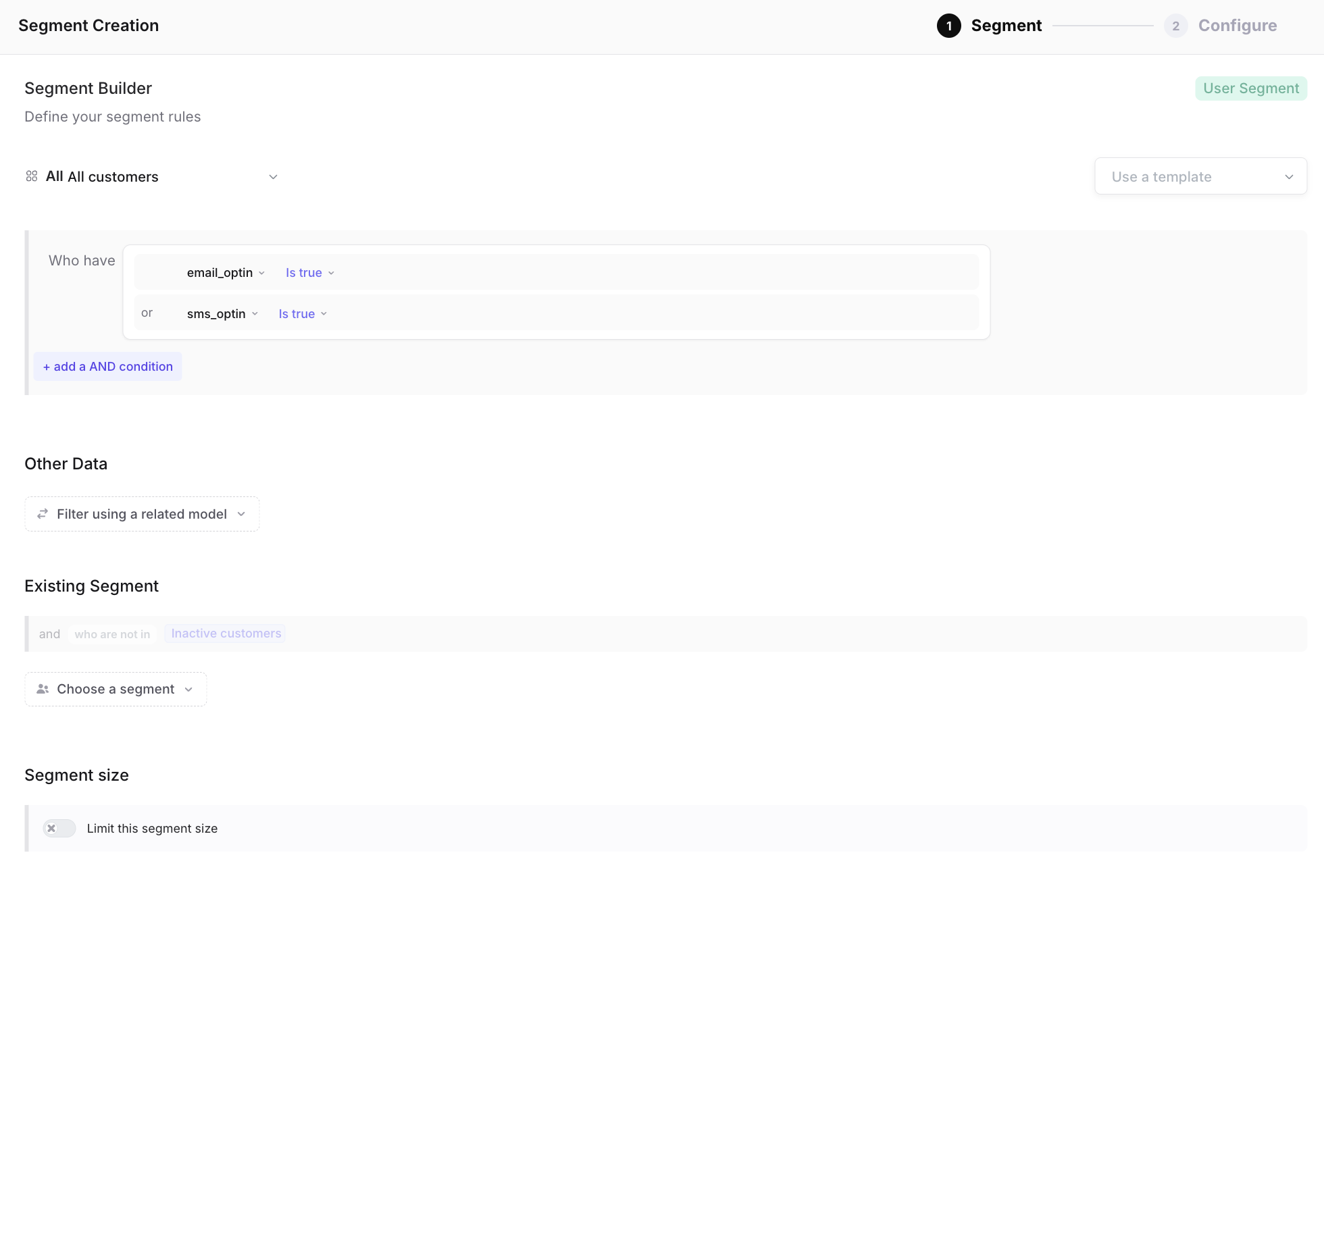
Task: Select the Segment step label
Action: tap(1006, 26)
